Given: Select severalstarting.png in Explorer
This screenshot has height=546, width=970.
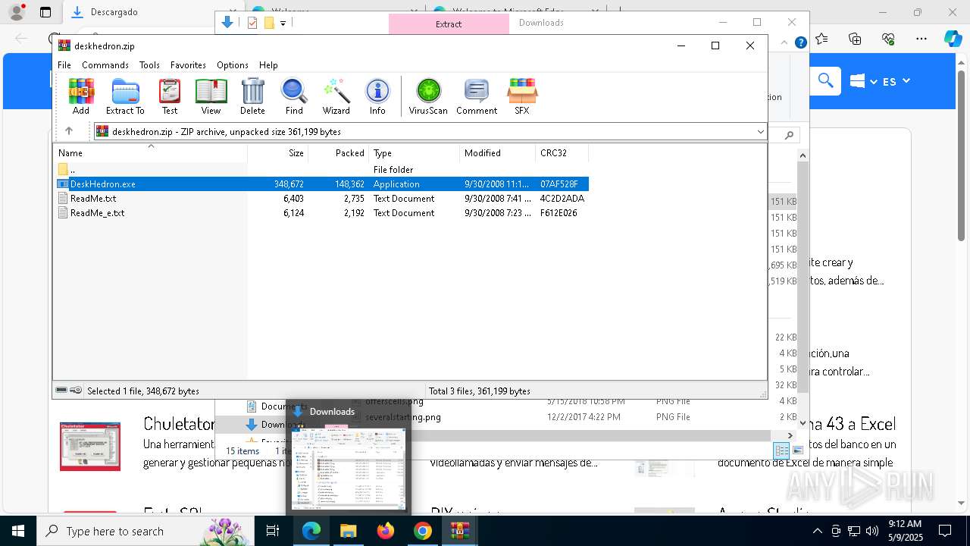Looking at the screenshot, I should (402, 417).
